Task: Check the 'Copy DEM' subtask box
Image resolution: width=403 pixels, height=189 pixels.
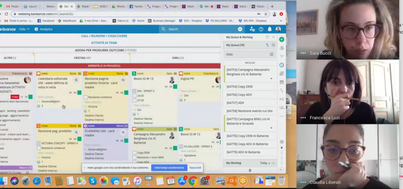Action: [134, 153]
